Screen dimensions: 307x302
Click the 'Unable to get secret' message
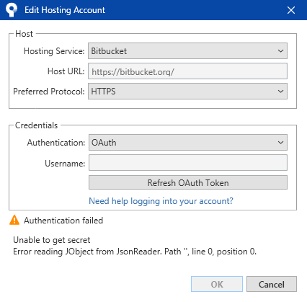point(52,240)
